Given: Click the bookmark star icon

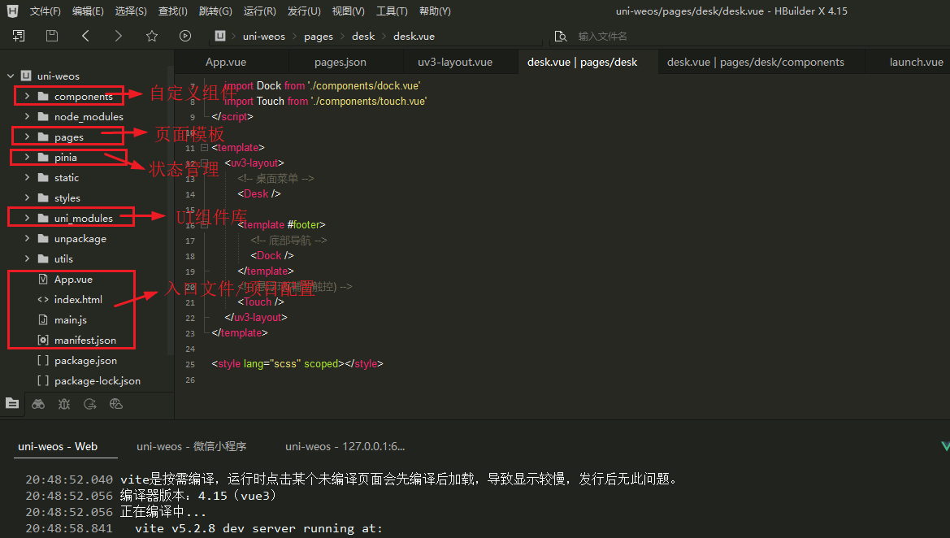Looking at the screenshot, I should tap(151, 36).
